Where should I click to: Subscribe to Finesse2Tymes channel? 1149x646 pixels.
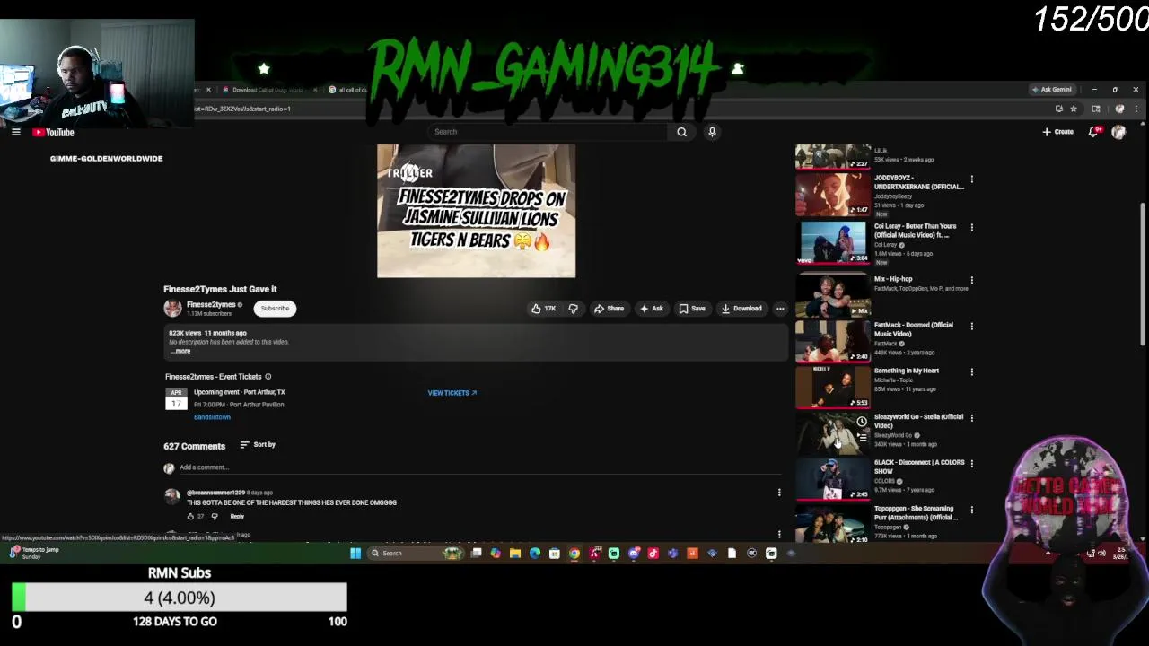(x=275, y=309)
